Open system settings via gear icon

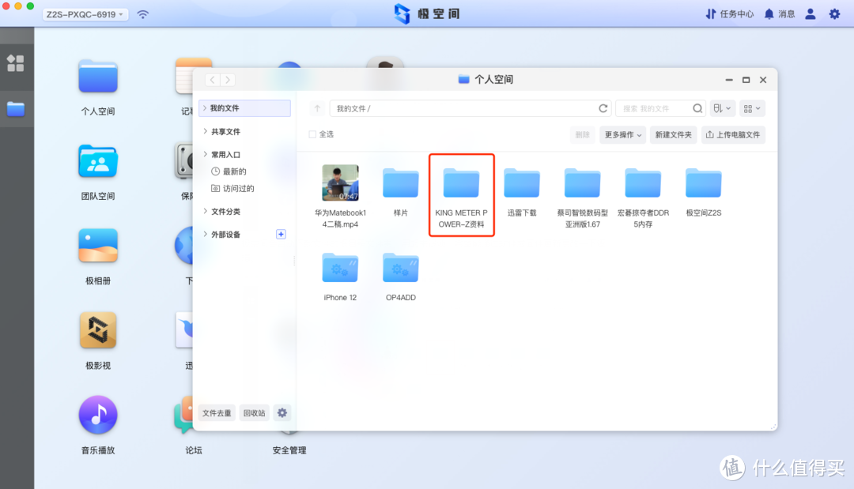pos(833,13)
